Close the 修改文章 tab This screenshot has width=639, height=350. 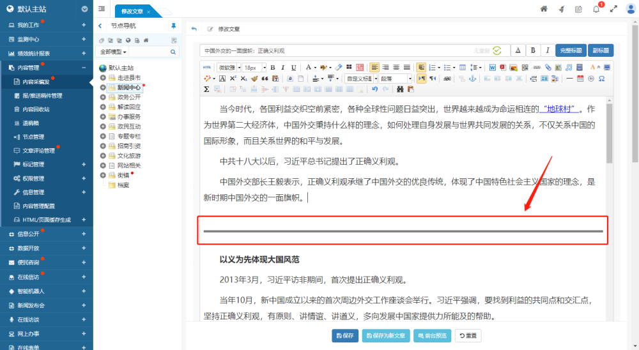149,12
